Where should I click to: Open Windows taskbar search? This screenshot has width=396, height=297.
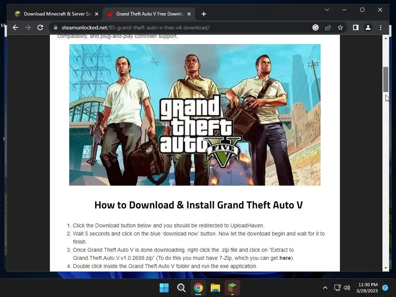(181, 288)
